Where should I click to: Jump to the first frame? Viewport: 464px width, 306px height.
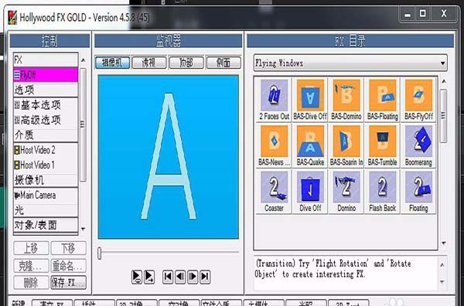click(168, 277)
